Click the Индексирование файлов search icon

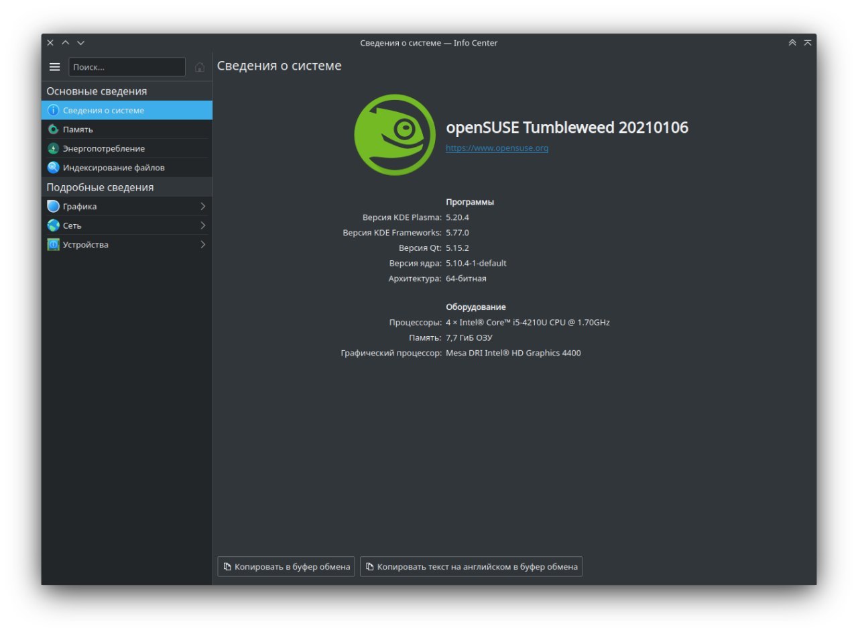click(x=53, y=167)
